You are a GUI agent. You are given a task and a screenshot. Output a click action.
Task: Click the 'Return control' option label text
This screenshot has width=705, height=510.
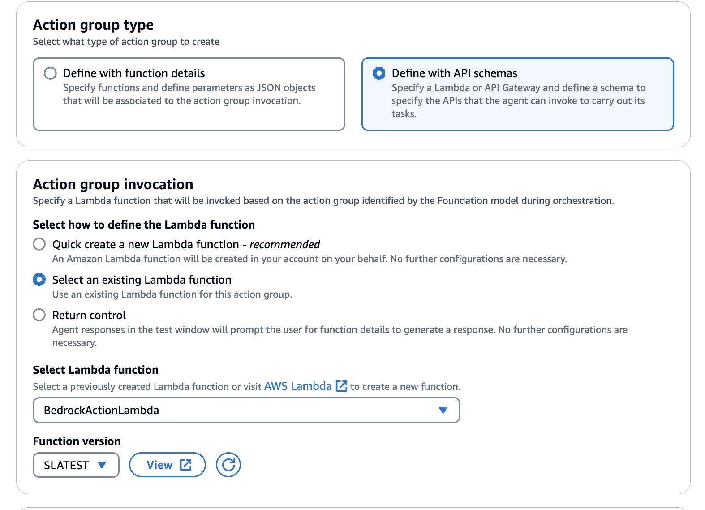click(x=89, y=315)
